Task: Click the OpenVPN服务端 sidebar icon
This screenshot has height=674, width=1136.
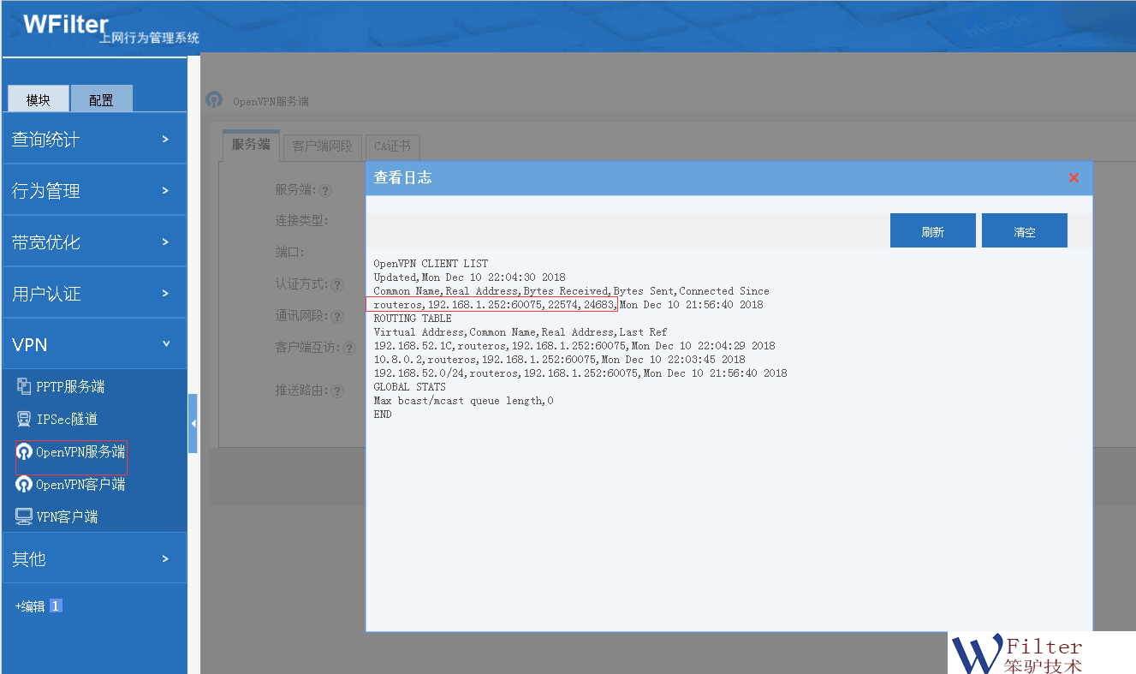Action: (x=24, y=452)
